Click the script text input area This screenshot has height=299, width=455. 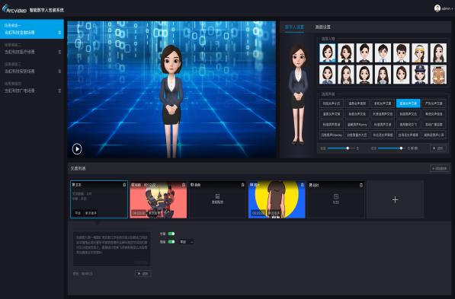112,249
